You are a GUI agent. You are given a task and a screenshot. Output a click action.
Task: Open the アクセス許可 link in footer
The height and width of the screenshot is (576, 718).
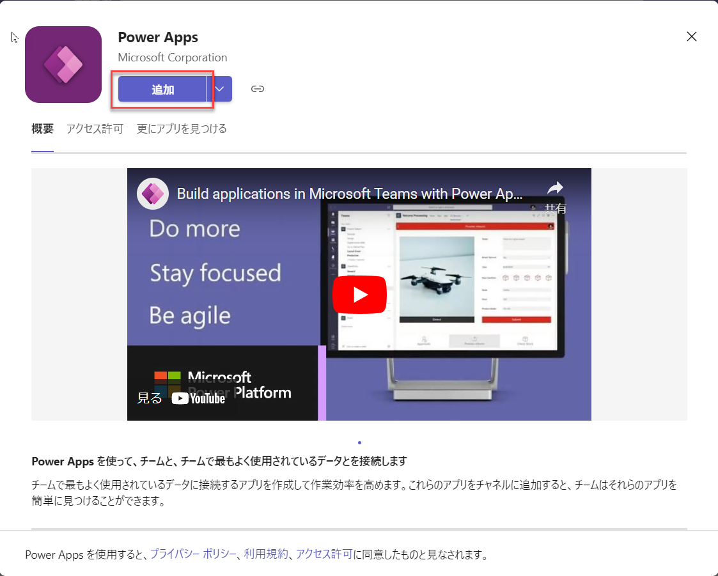point(324,554)
